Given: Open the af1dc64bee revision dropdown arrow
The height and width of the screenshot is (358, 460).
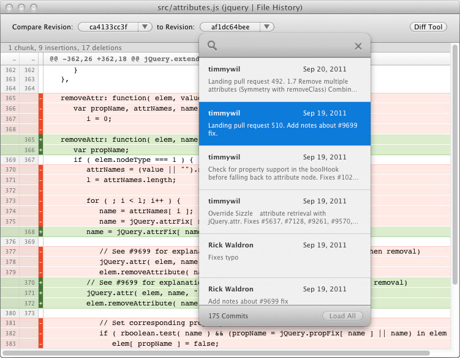Looking at the screenshot, I should 266,27.
